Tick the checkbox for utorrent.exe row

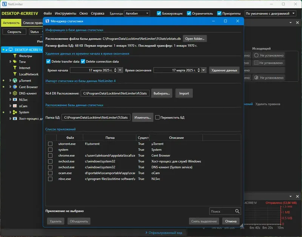coord(50,144)
